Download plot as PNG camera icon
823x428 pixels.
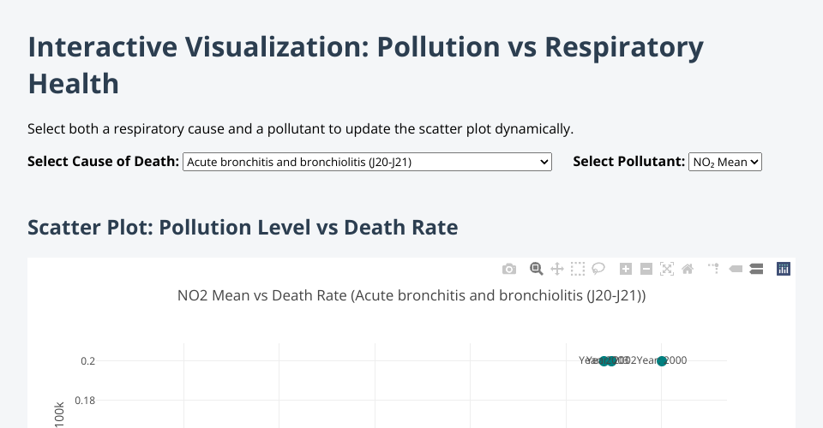509,269
